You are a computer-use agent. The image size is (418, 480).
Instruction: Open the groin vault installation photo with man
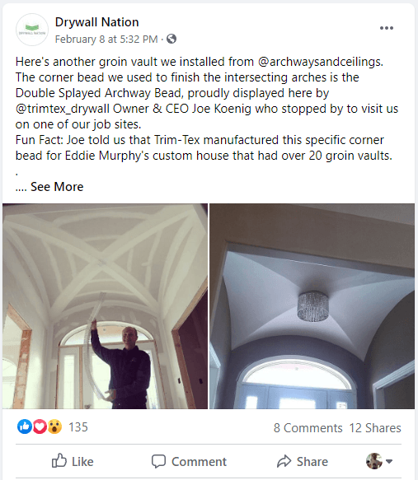[105, 306]
